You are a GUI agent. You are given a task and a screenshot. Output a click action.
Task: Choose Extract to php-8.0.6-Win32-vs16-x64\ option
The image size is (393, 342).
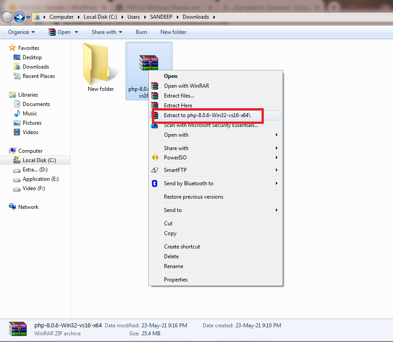click(207, 115)
